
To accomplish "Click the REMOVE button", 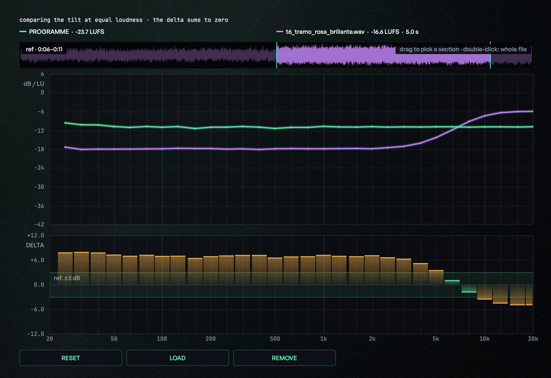I will click(284, 358).
